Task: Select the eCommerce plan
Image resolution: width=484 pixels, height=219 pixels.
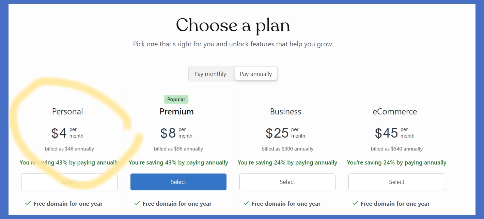Action: [396, 182]
